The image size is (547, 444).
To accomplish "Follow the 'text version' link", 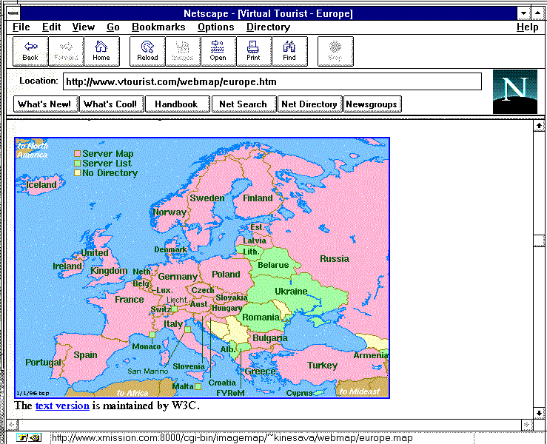I will click(62, 406).
